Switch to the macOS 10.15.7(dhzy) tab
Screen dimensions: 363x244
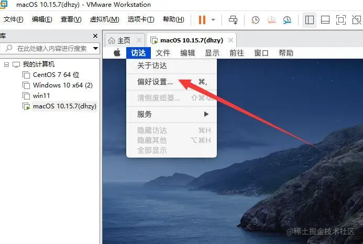coord(192,40)
